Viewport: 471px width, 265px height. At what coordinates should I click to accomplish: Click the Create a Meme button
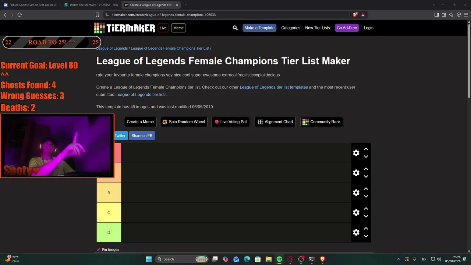pyautogui.click(x=140, y=122)
